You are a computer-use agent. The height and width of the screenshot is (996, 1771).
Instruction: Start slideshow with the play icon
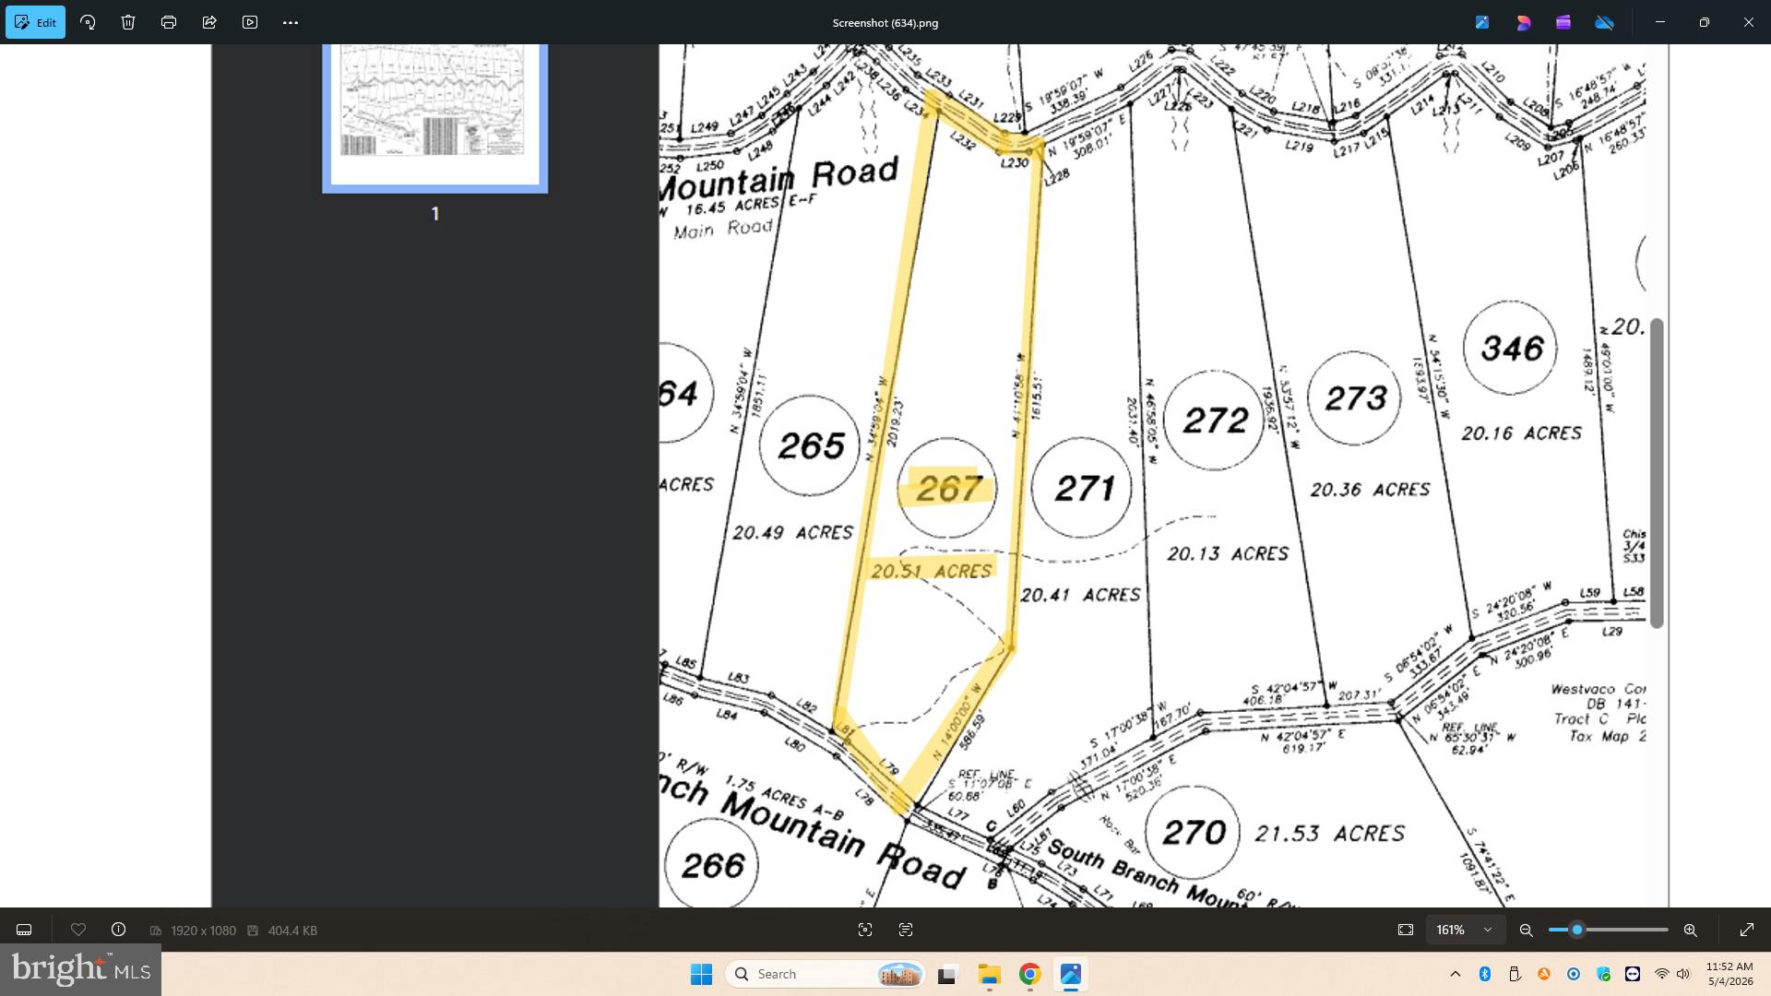coord(250,22)
